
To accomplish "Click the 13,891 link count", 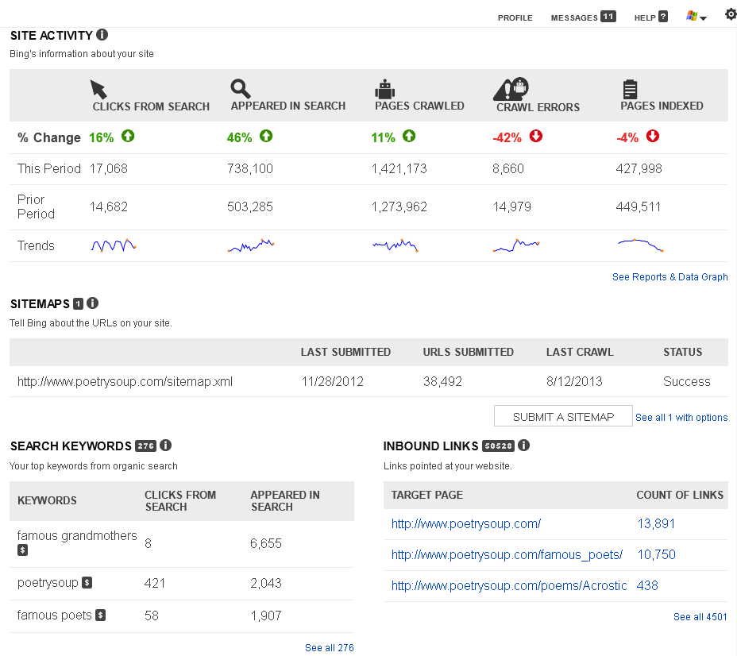I will (x=656, y=523).
